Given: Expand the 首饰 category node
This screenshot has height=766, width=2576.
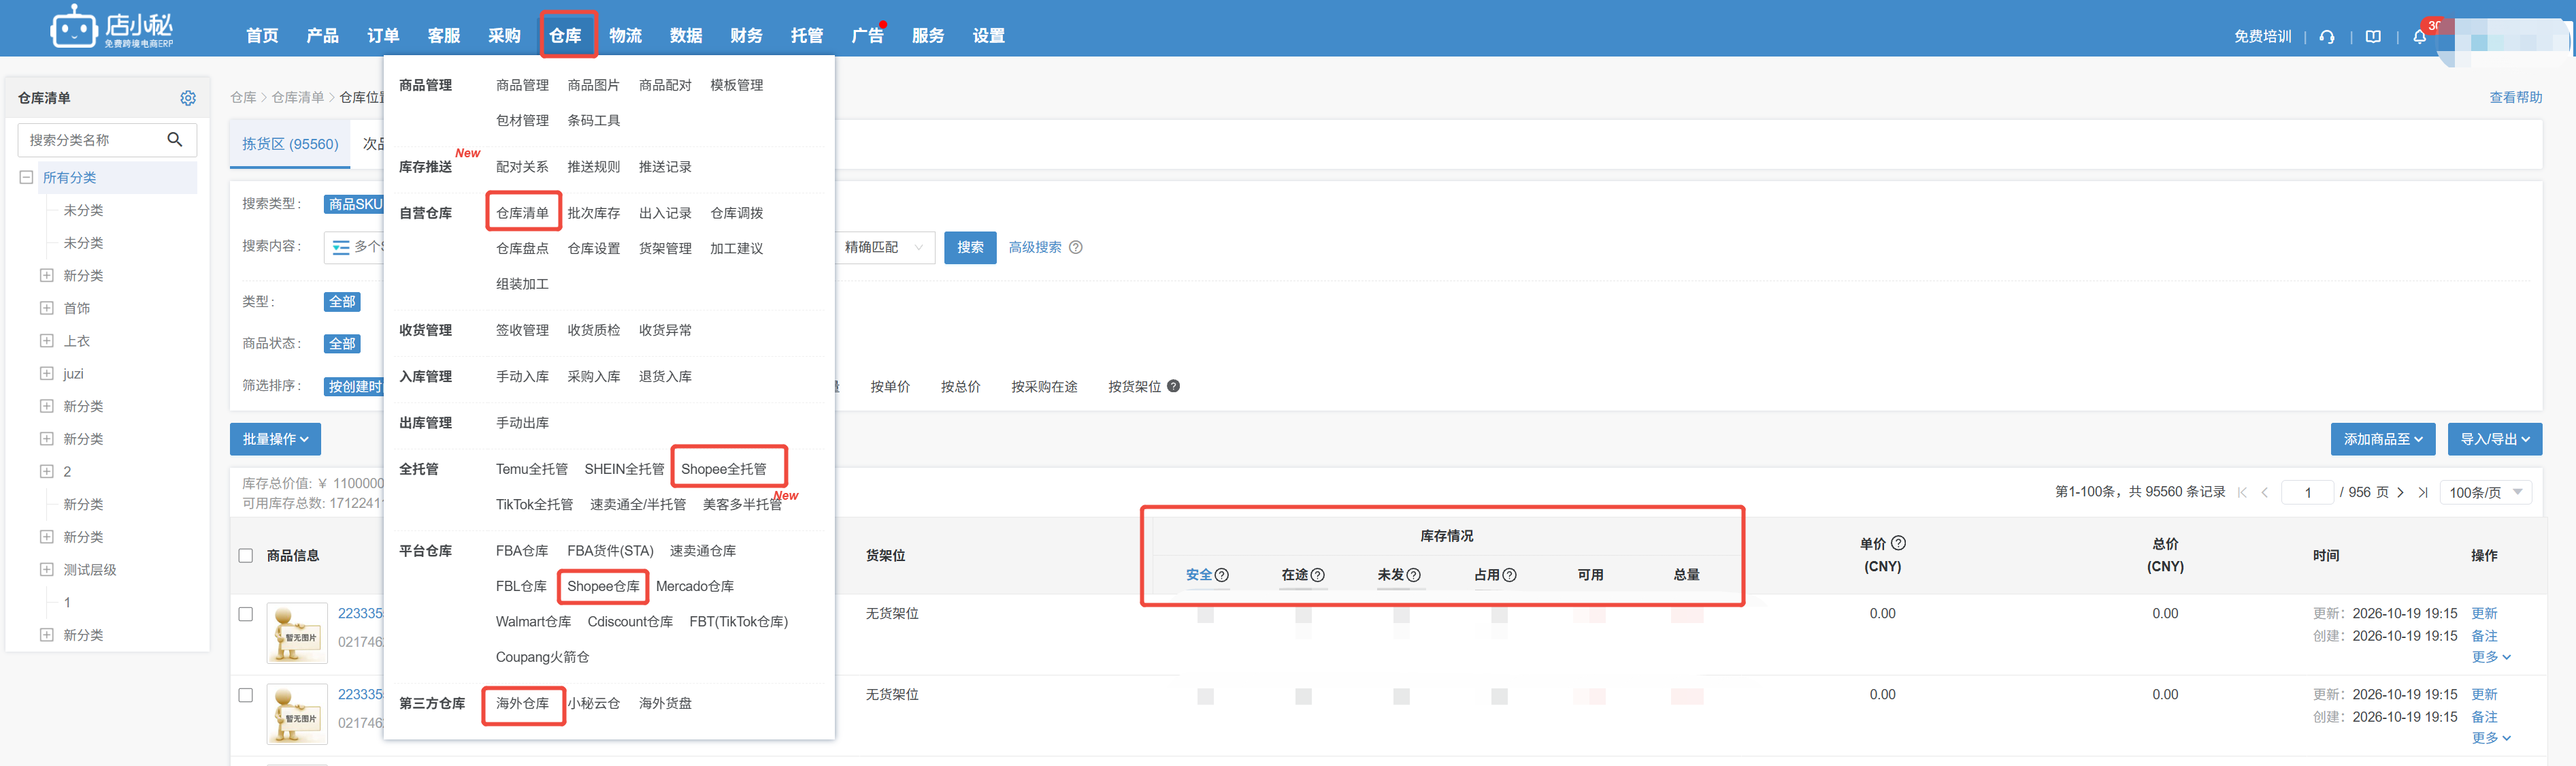Looking at the screenshot, I should 47,308.
